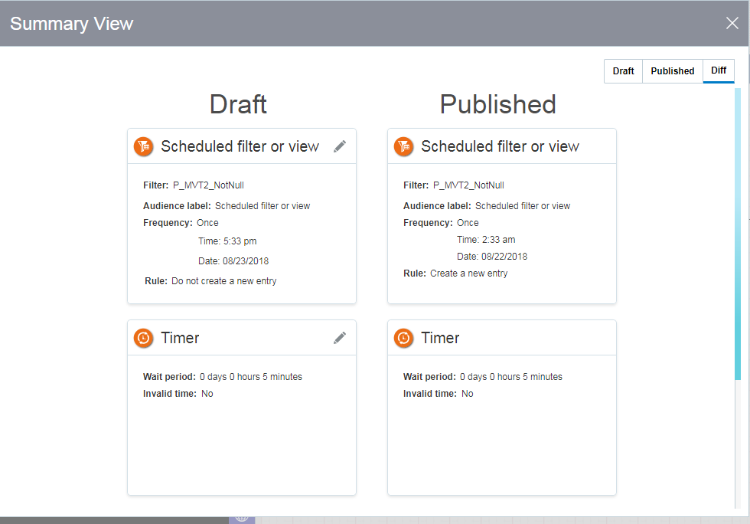Image resolution: width=750 pixels, height=524 pixels.
Task: Click the vertical scrollbar thumb
Action: [738, 234]
